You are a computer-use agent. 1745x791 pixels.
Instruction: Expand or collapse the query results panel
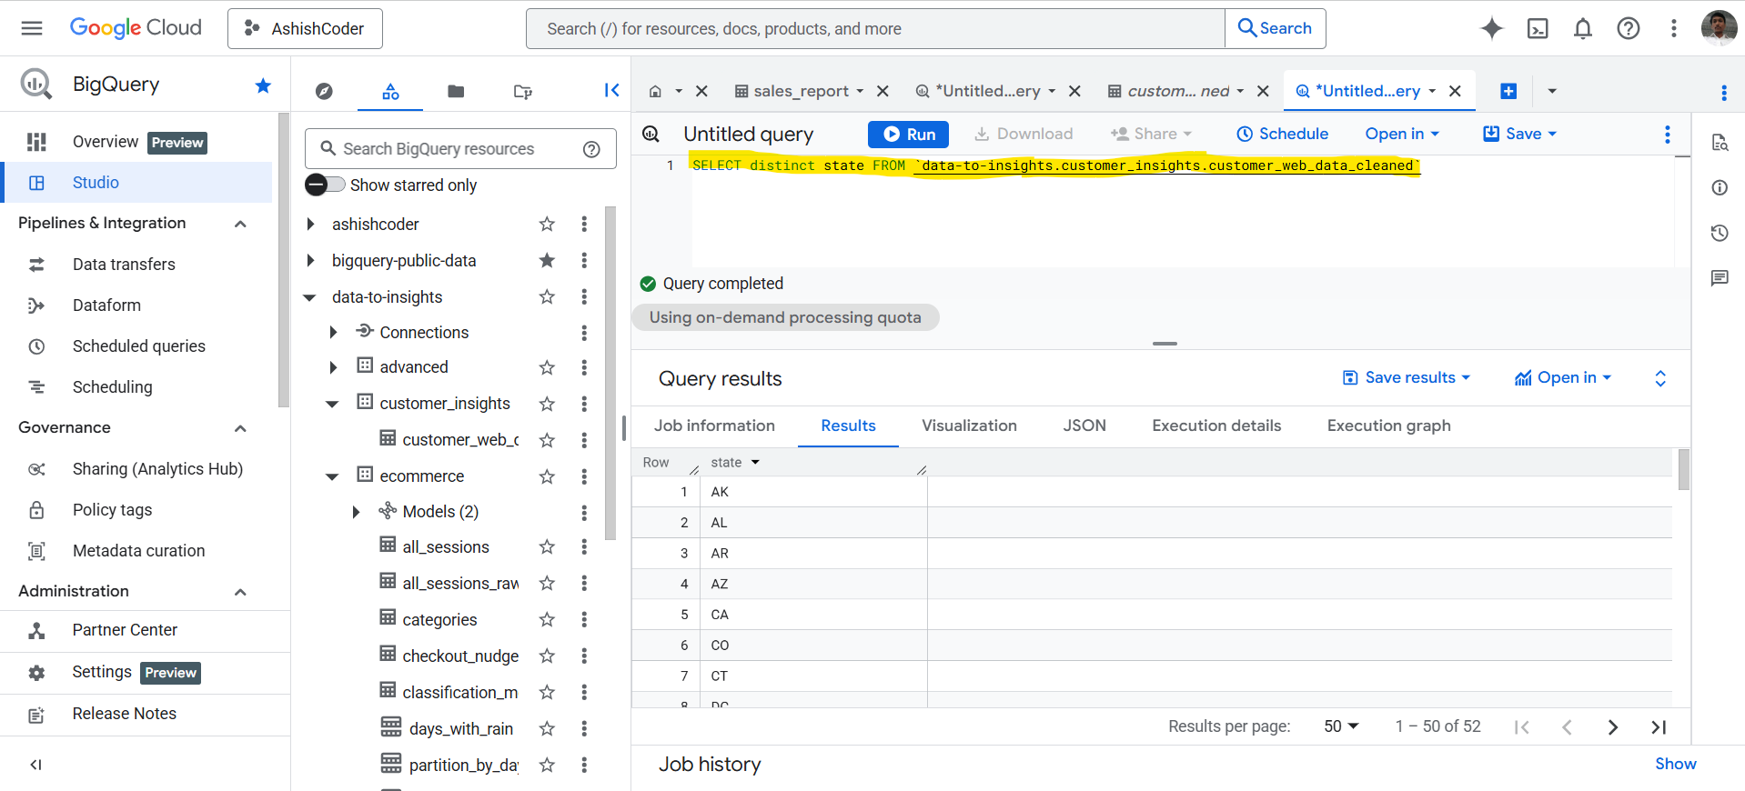pos(1659,378)
